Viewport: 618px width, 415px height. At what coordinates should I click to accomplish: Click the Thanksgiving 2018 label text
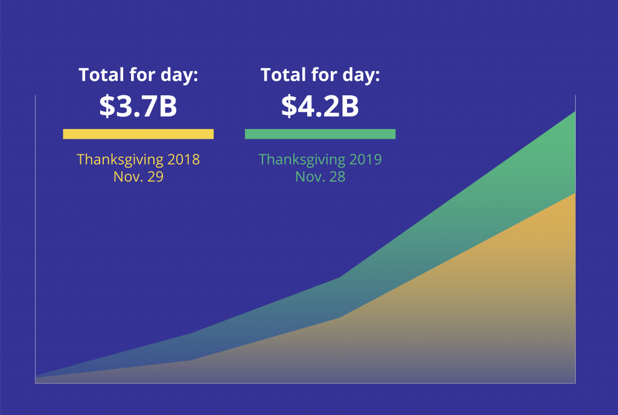coord(138,160)
